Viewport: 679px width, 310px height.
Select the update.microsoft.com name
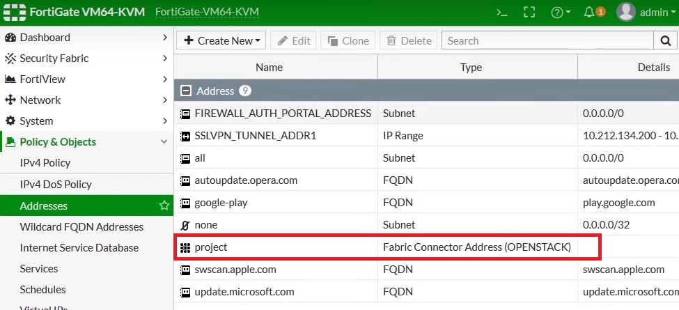[x=244, y=292]
